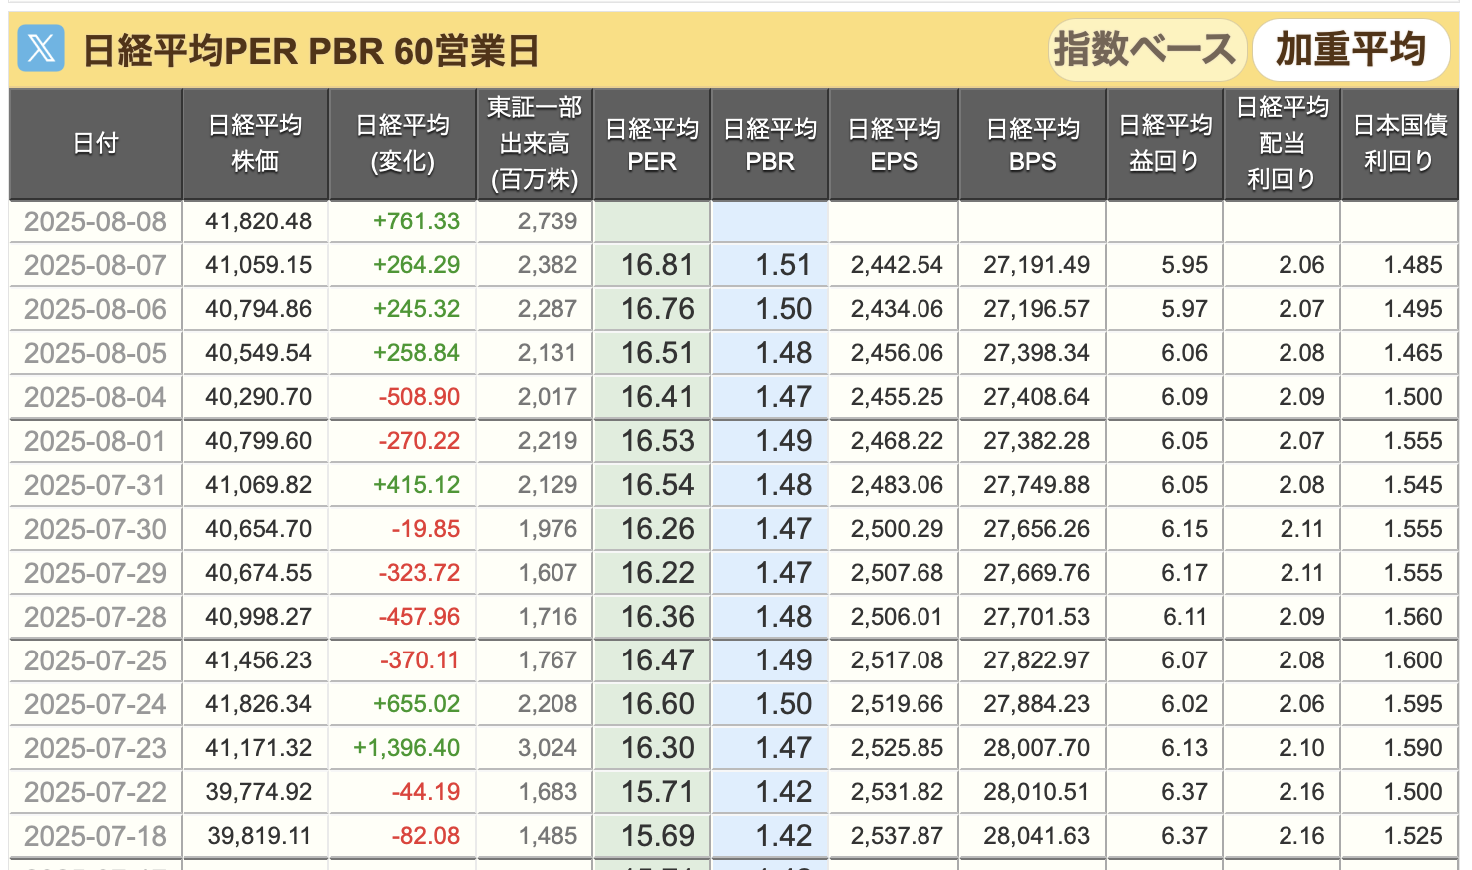The image size is (1472, 870).
Task: Select the date 2025-07-18
Action: (96, 836)
